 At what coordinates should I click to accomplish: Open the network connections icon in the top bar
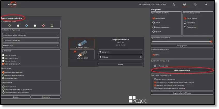point(174,4)
